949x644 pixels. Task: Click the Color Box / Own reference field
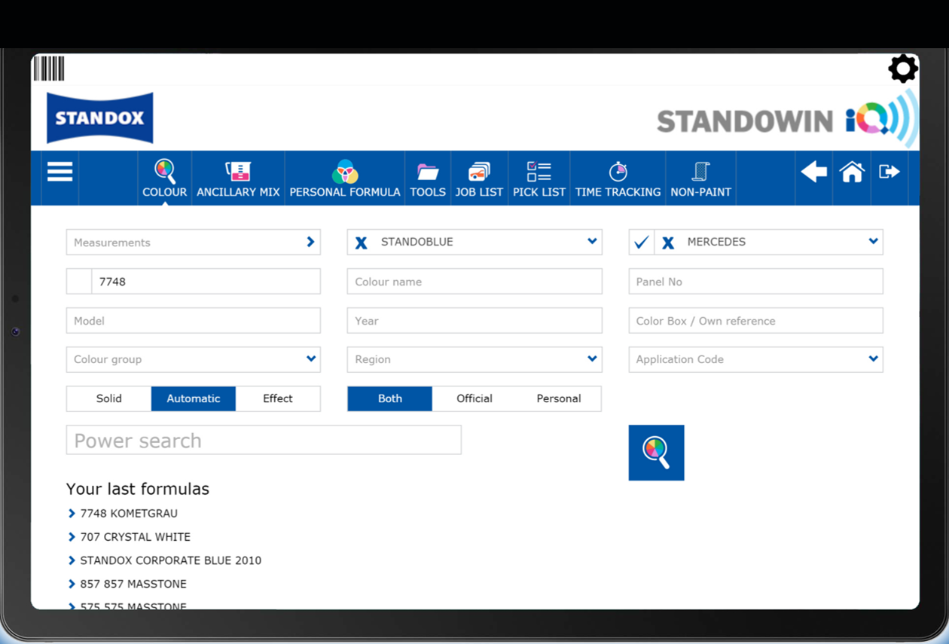coord(755,321)
